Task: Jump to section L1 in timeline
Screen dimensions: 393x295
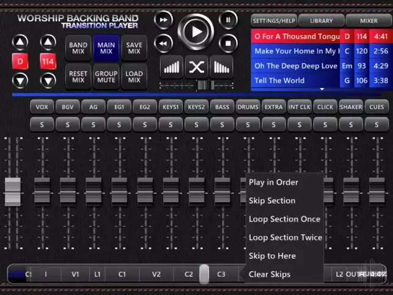Action: point(97,274)
